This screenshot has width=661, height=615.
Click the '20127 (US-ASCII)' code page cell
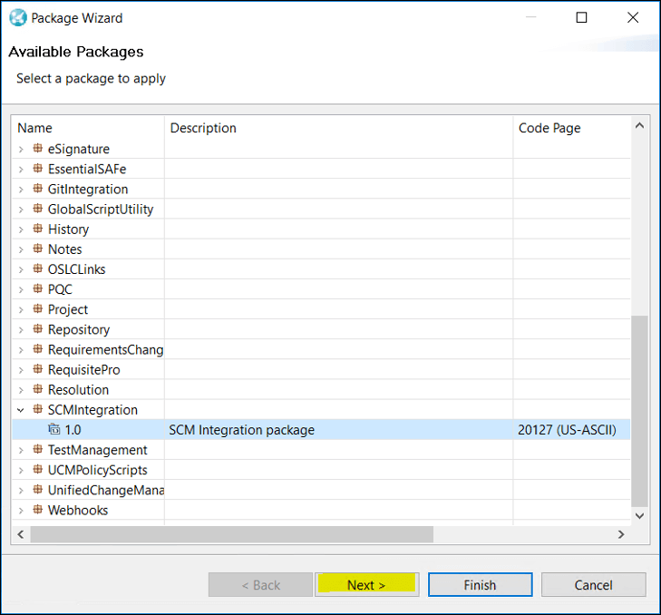coord(567,429)
